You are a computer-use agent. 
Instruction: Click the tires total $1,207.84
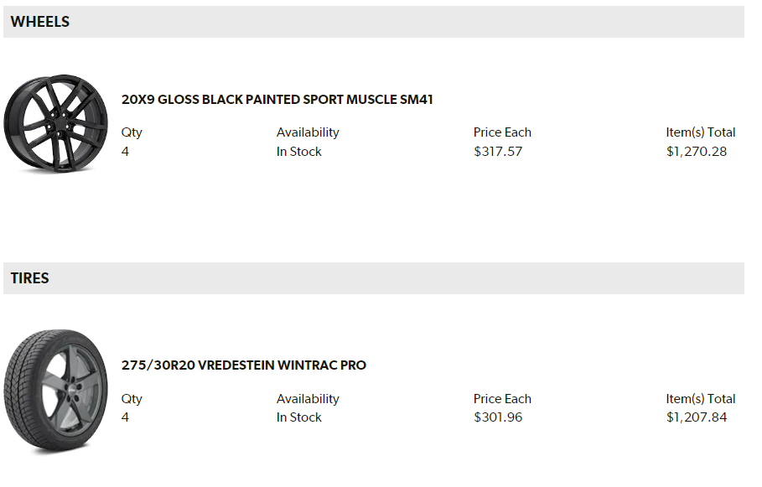click(697, 417)
